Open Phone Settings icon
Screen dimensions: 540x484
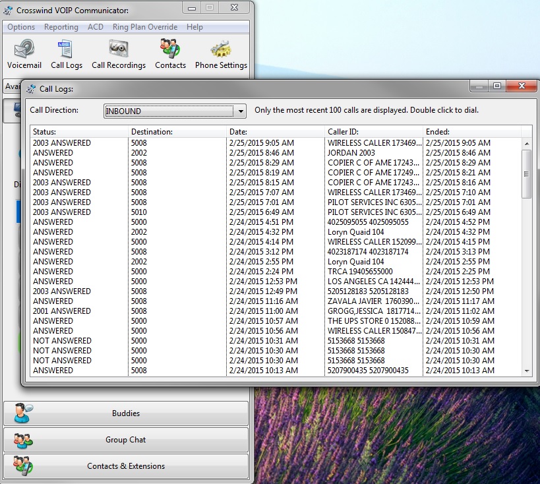click(x=221, y=49)
